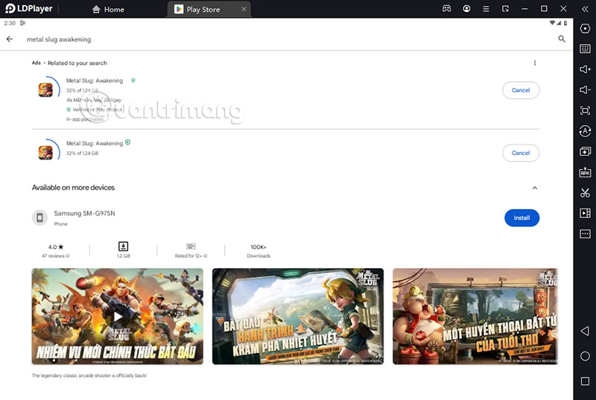Click the Play Store search magnifier icon
This screenshot has width=596, height=400.
(562, 39)
